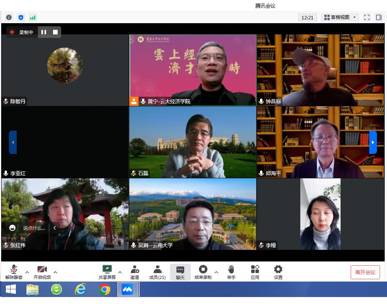Expand share screen options arrow
Screen dimensions: 387x304
[x=120, y=272]
